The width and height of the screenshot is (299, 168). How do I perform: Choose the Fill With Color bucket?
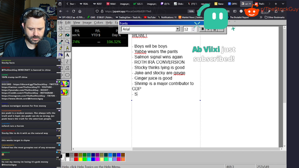pos(67,35)
